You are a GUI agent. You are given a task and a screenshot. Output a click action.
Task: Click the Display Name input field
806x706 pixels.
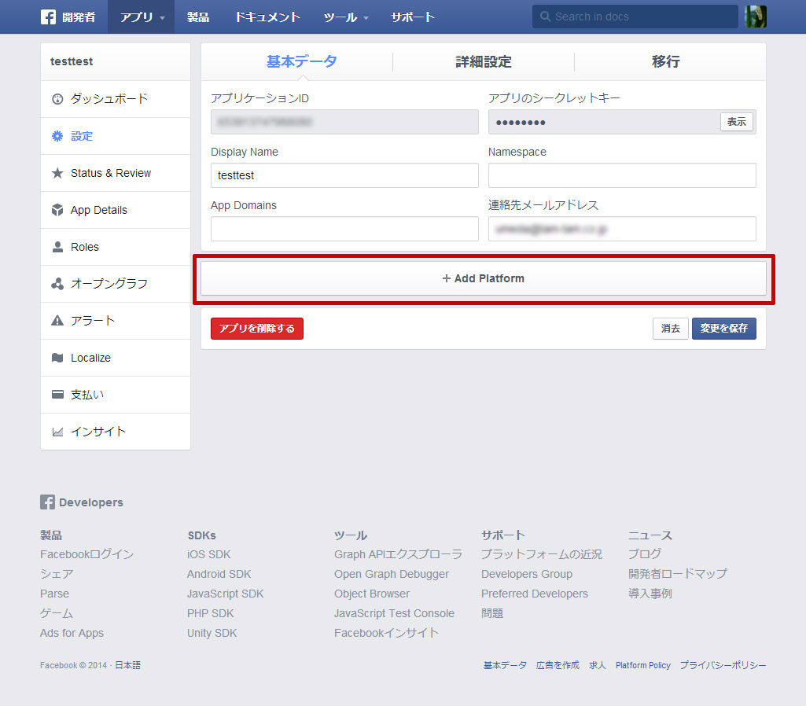[x=344, y=175]
